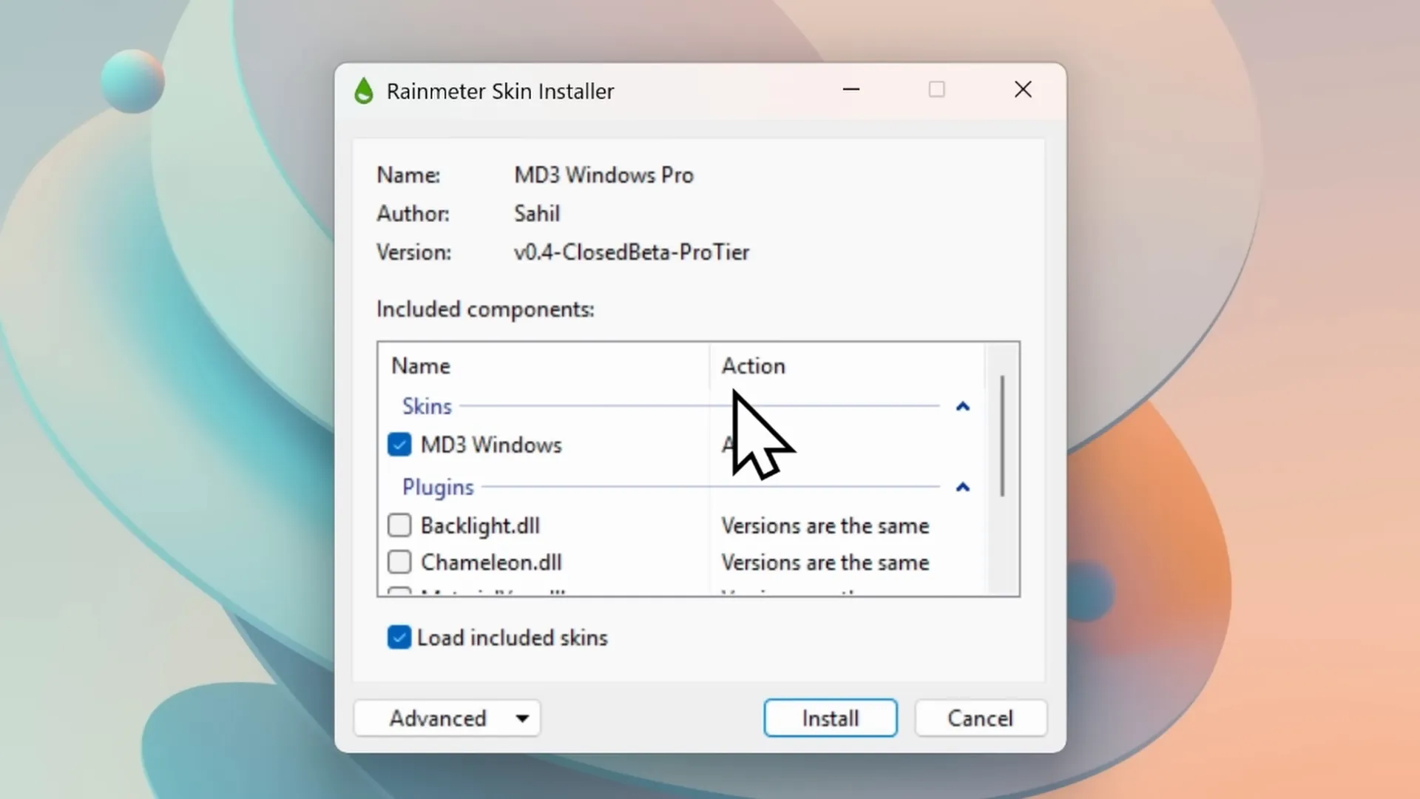This screenshot has height=799, width=1420.
Task: Select the Chameleon.dll row text
Action: click(x=491, y=562)
